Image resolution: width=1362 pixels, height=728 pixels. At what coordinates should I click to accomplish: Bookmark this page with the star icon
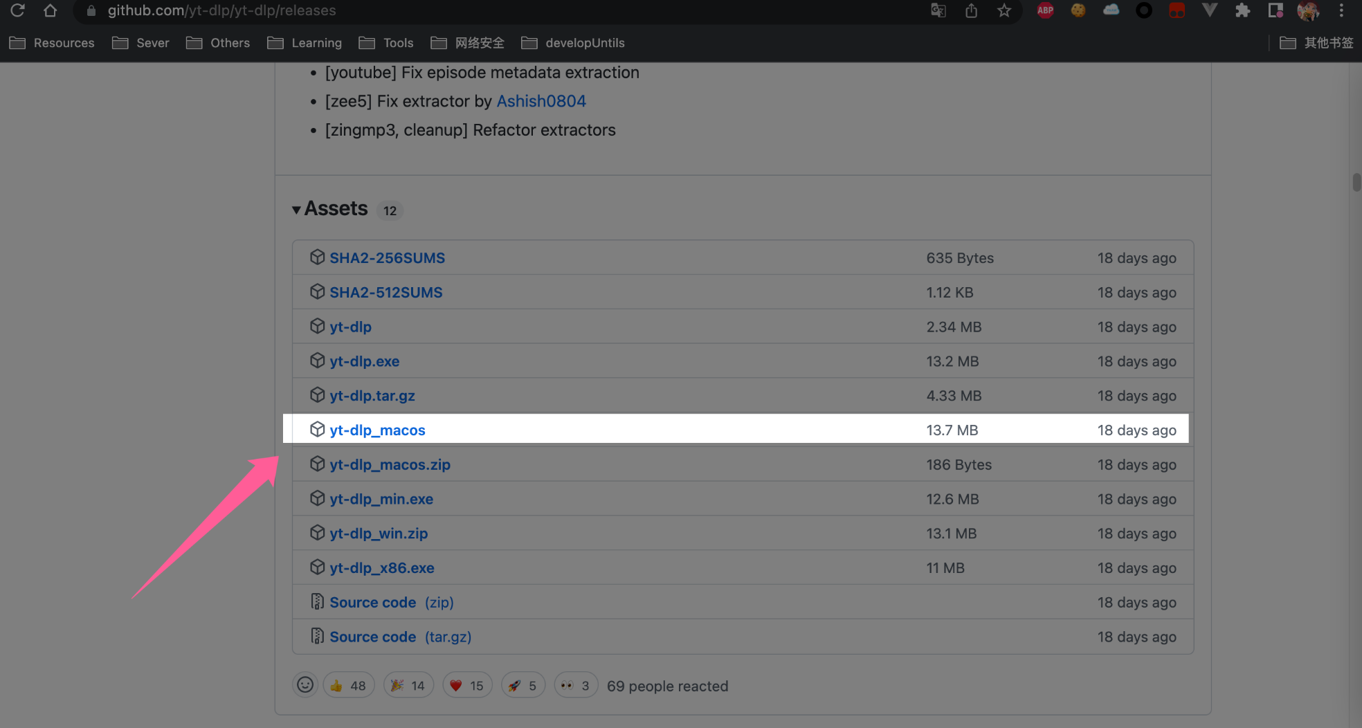(x=1004, y=10)
